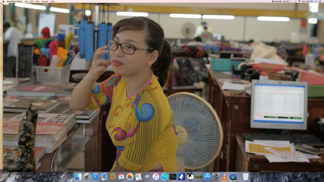Open the Apple menu

[x=3, y=1]
